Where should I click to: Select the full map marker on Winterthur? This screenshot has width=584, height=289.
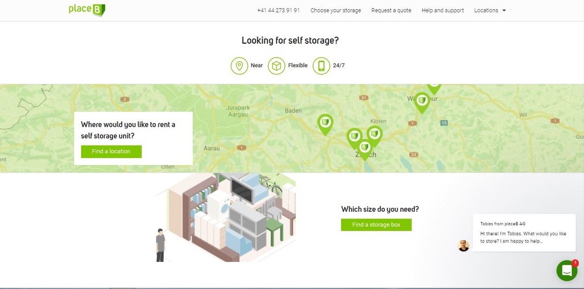(x=422, y=101)
